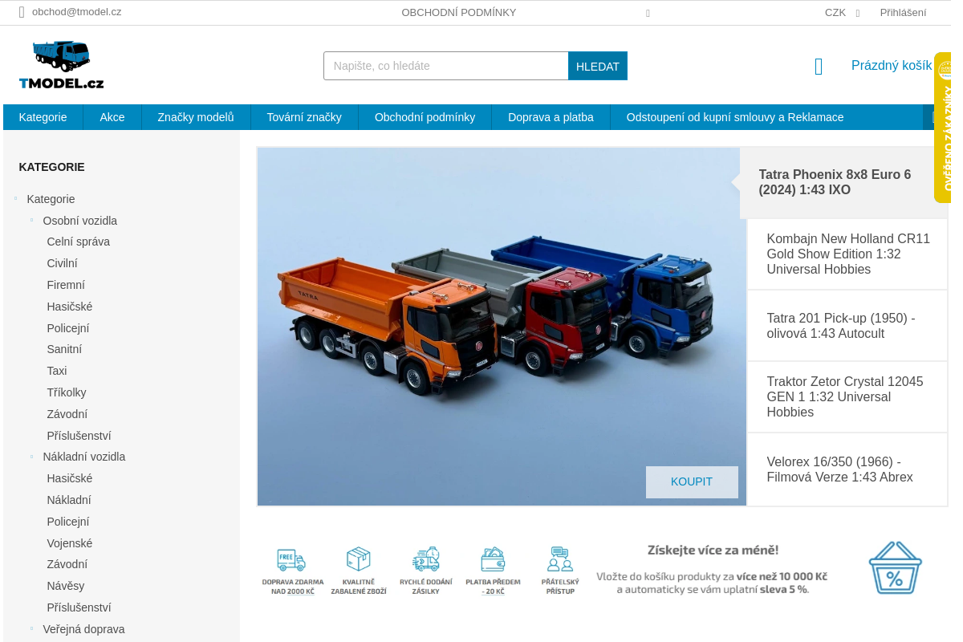Open Policejní under Nákladní vozidla
The height and width of the screenshot is (642, 963).
tap(68, 522)
